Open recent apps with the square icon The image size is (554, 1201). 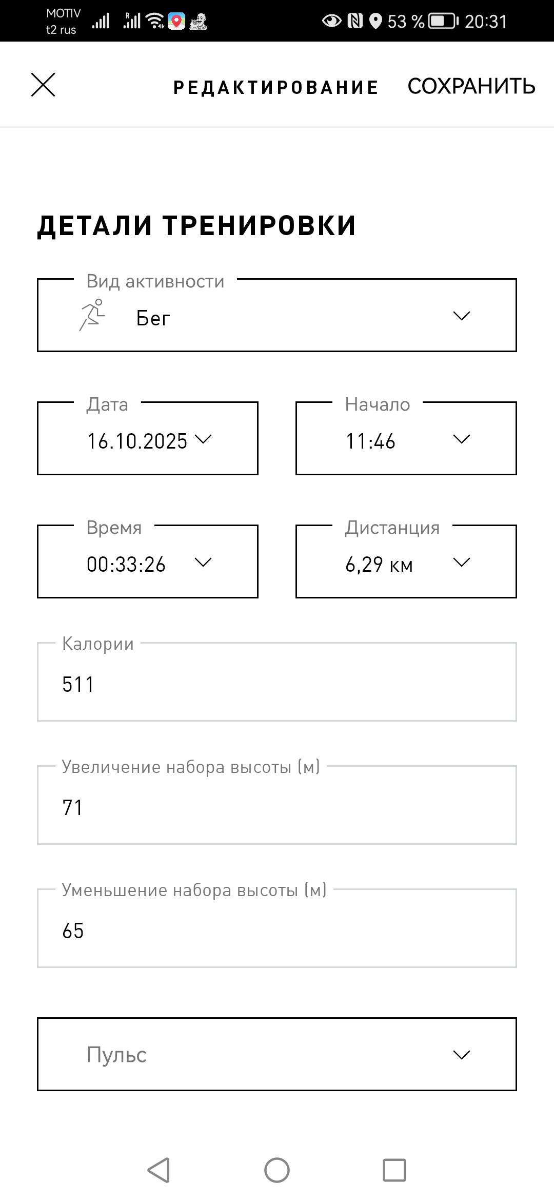[394, 1170]
